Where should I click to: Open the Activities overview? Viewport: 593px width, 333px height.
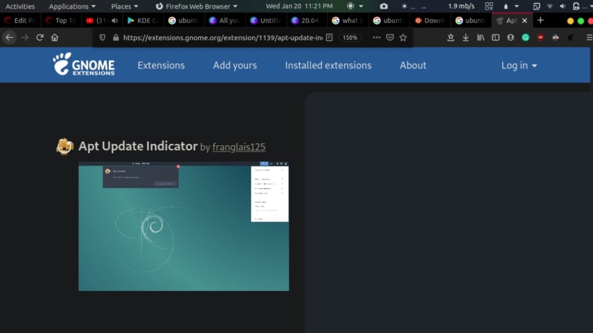tap(20, 6)
